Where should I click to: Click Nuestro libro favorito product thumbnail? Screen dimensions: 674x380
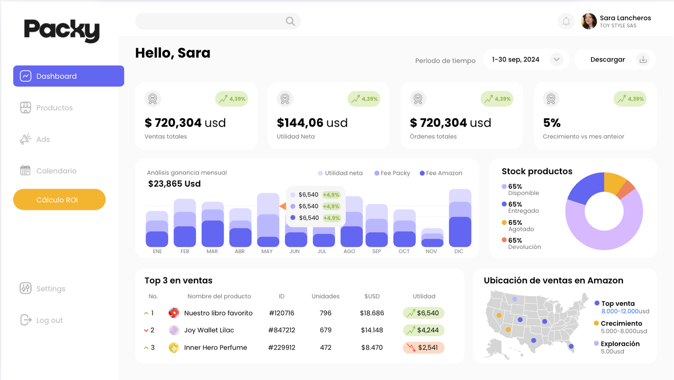click(174, 313)
